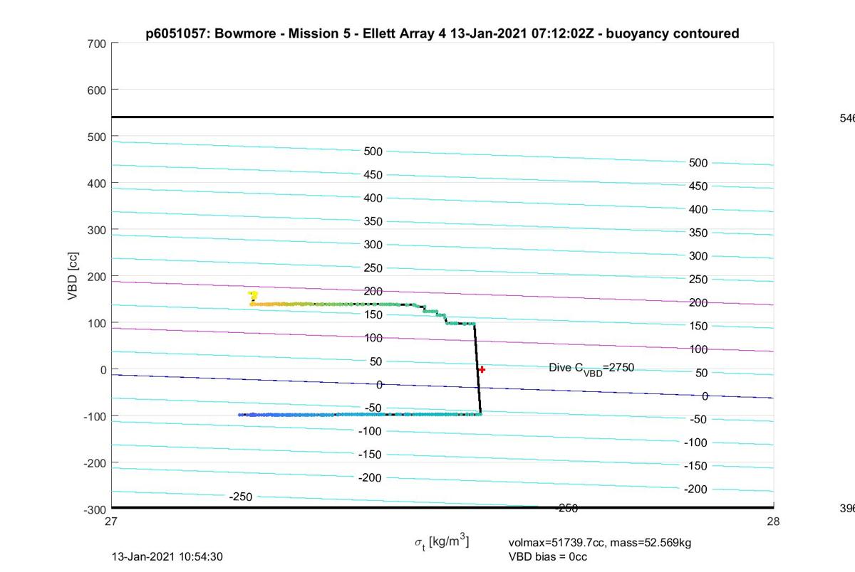The width and height of the screenshot is (855, 572).
Task: Click the y-axis tick label 700
Action: pyautogui.click(x=98, y=43)
